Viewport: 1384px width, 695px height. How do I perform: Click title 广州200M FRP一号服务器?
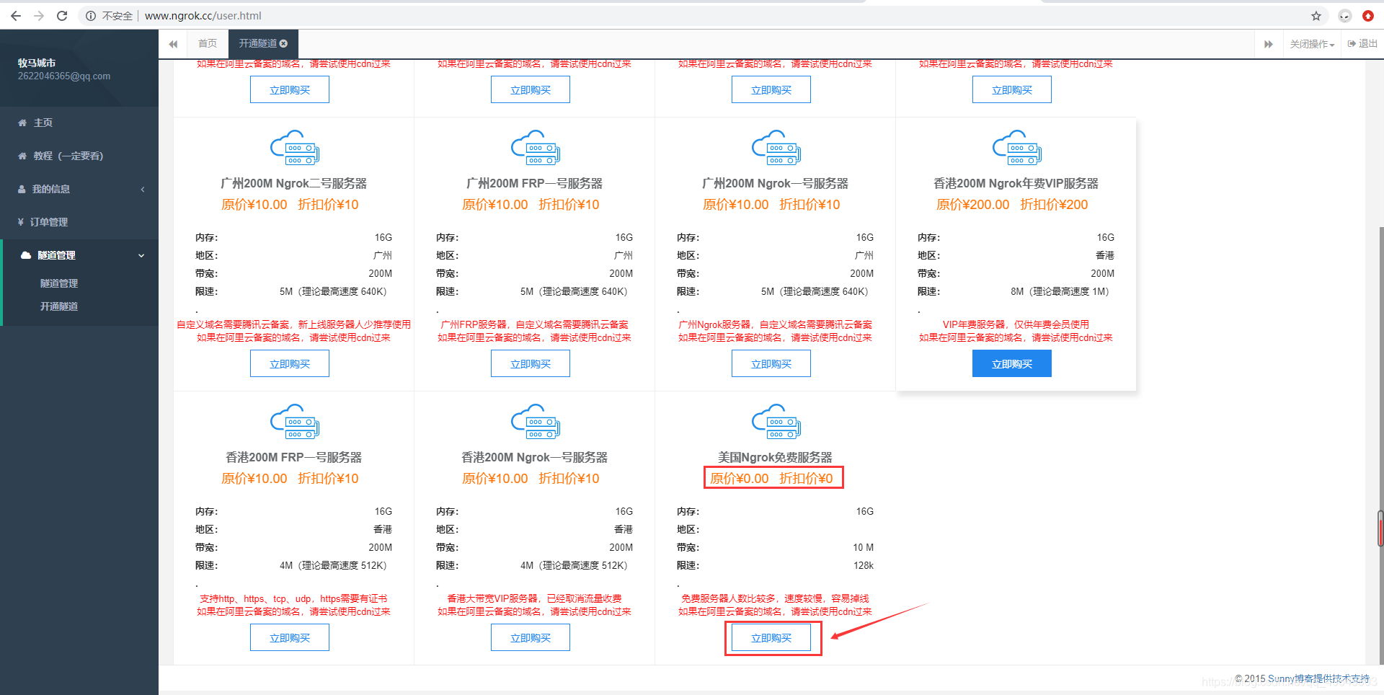(535, 184)
